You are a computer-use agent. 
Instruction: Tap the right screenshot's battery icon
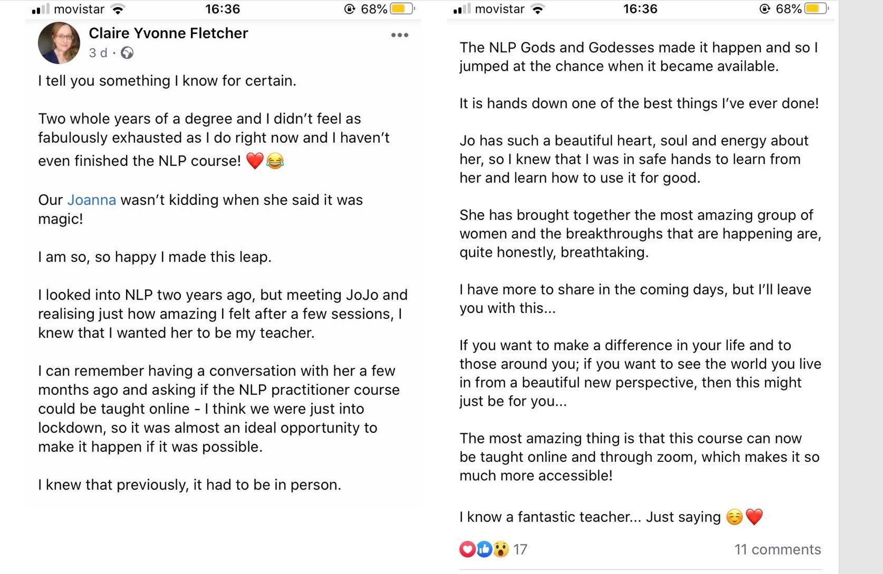coord(817,9)
